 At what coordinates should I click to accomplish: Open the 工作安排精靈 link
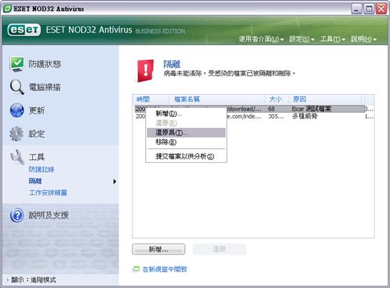click(x=47, y=193)
